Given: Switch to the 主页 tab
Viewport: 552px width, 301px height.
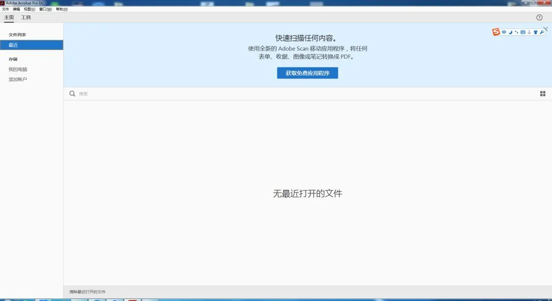Looking at the screenshot, I should 9,17.
